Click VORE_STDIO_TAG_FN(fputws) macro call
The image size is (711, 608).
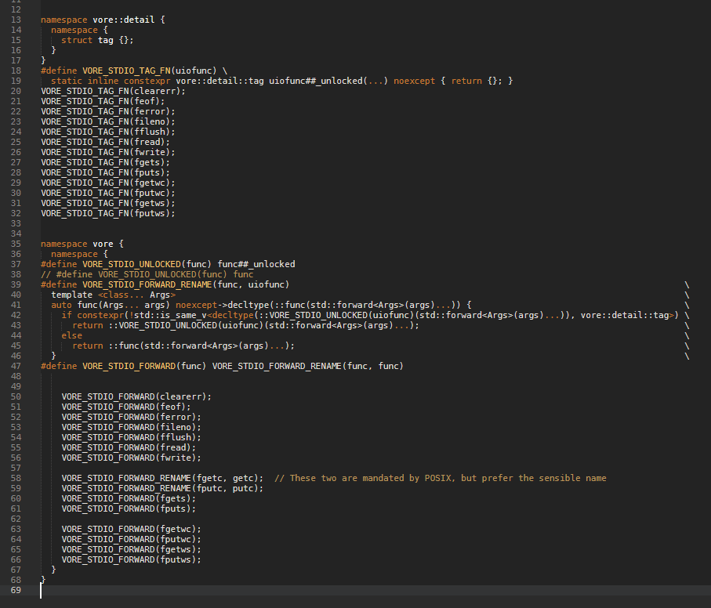[x=108, y=213]
